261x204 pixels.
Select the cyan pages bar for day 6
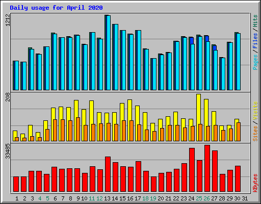point(55,62)
